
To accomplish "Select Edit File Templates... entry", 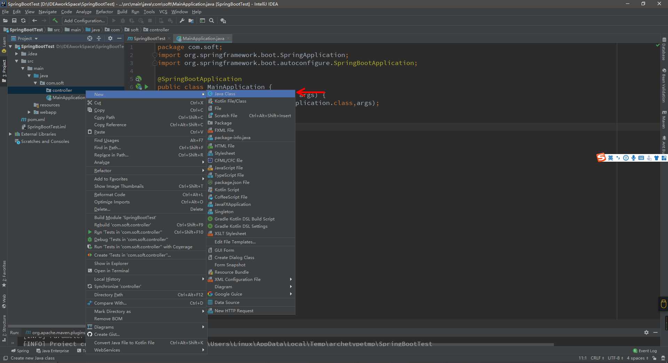I will pyautogui.click(x=250, y=242).
